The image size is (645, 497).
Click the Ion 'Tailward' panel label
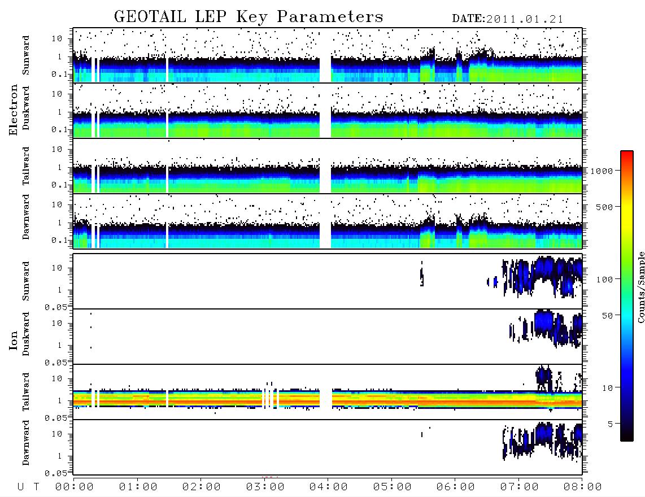[x=26, y=392]
